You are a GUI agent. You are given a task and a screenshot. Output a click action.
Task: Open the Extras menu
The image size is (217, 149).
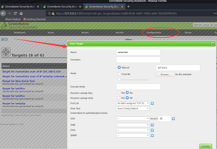(x=188, y=33)
